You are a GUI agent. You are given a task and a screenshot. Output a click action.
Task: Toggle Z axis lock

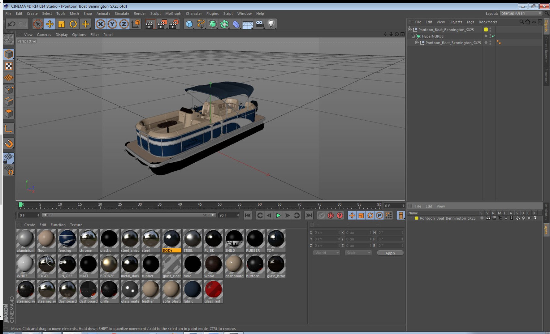(x=124, y=24)
